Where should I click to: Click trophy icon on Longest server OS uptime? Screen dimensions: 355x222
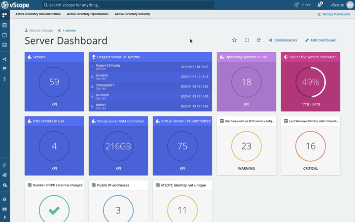tap(94, 57)
